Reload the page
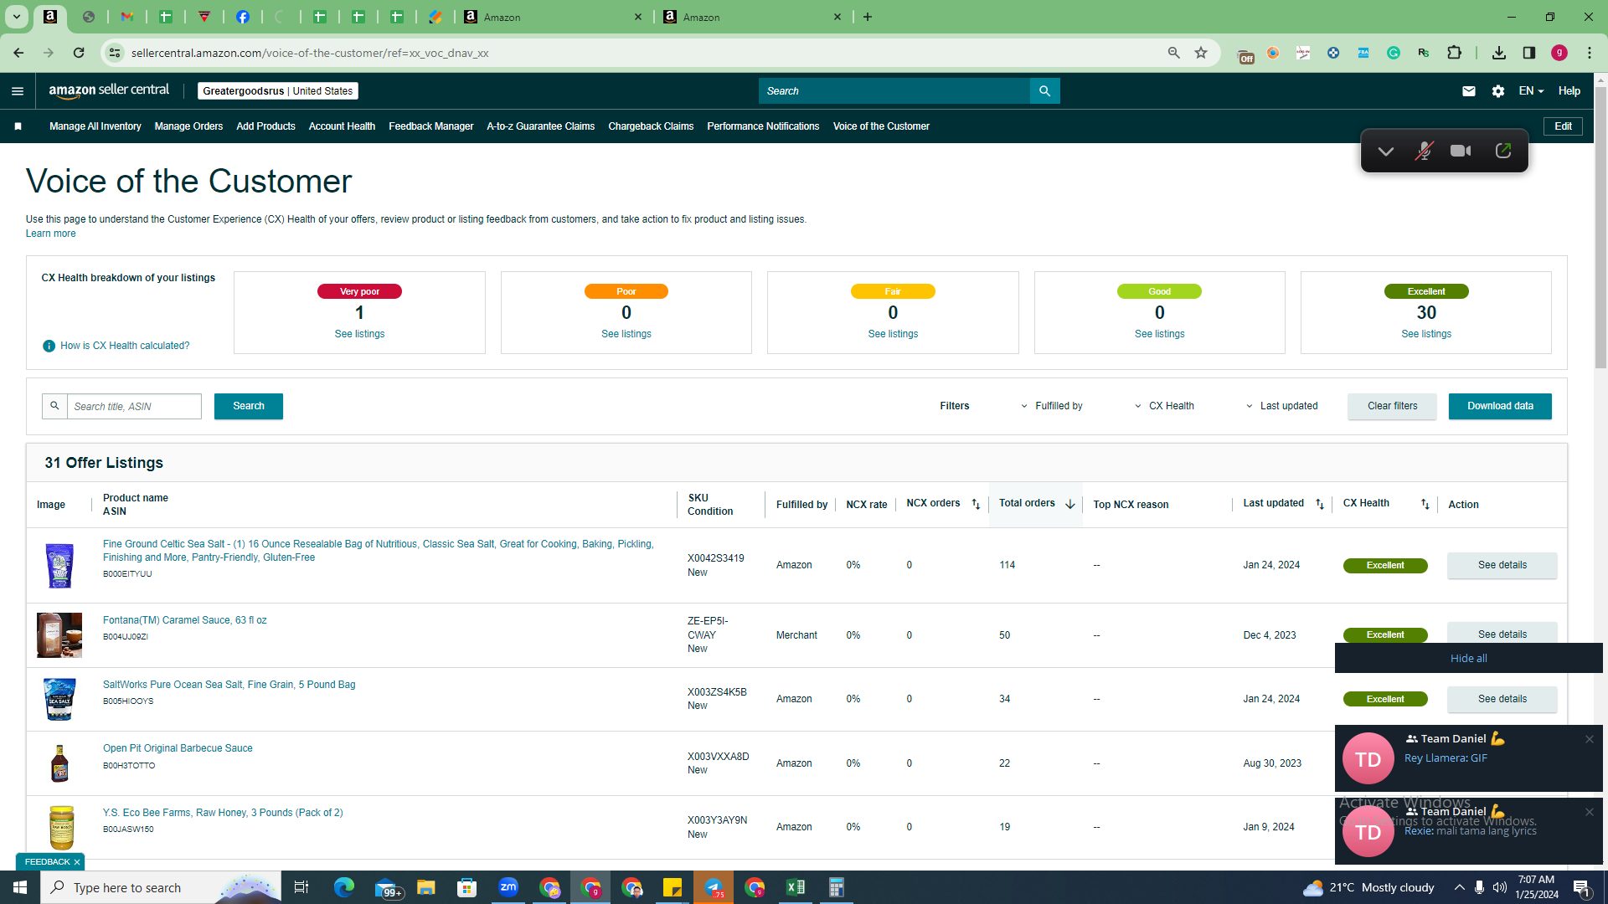This screenshot has height=904, width=1608. pos(79,53)
